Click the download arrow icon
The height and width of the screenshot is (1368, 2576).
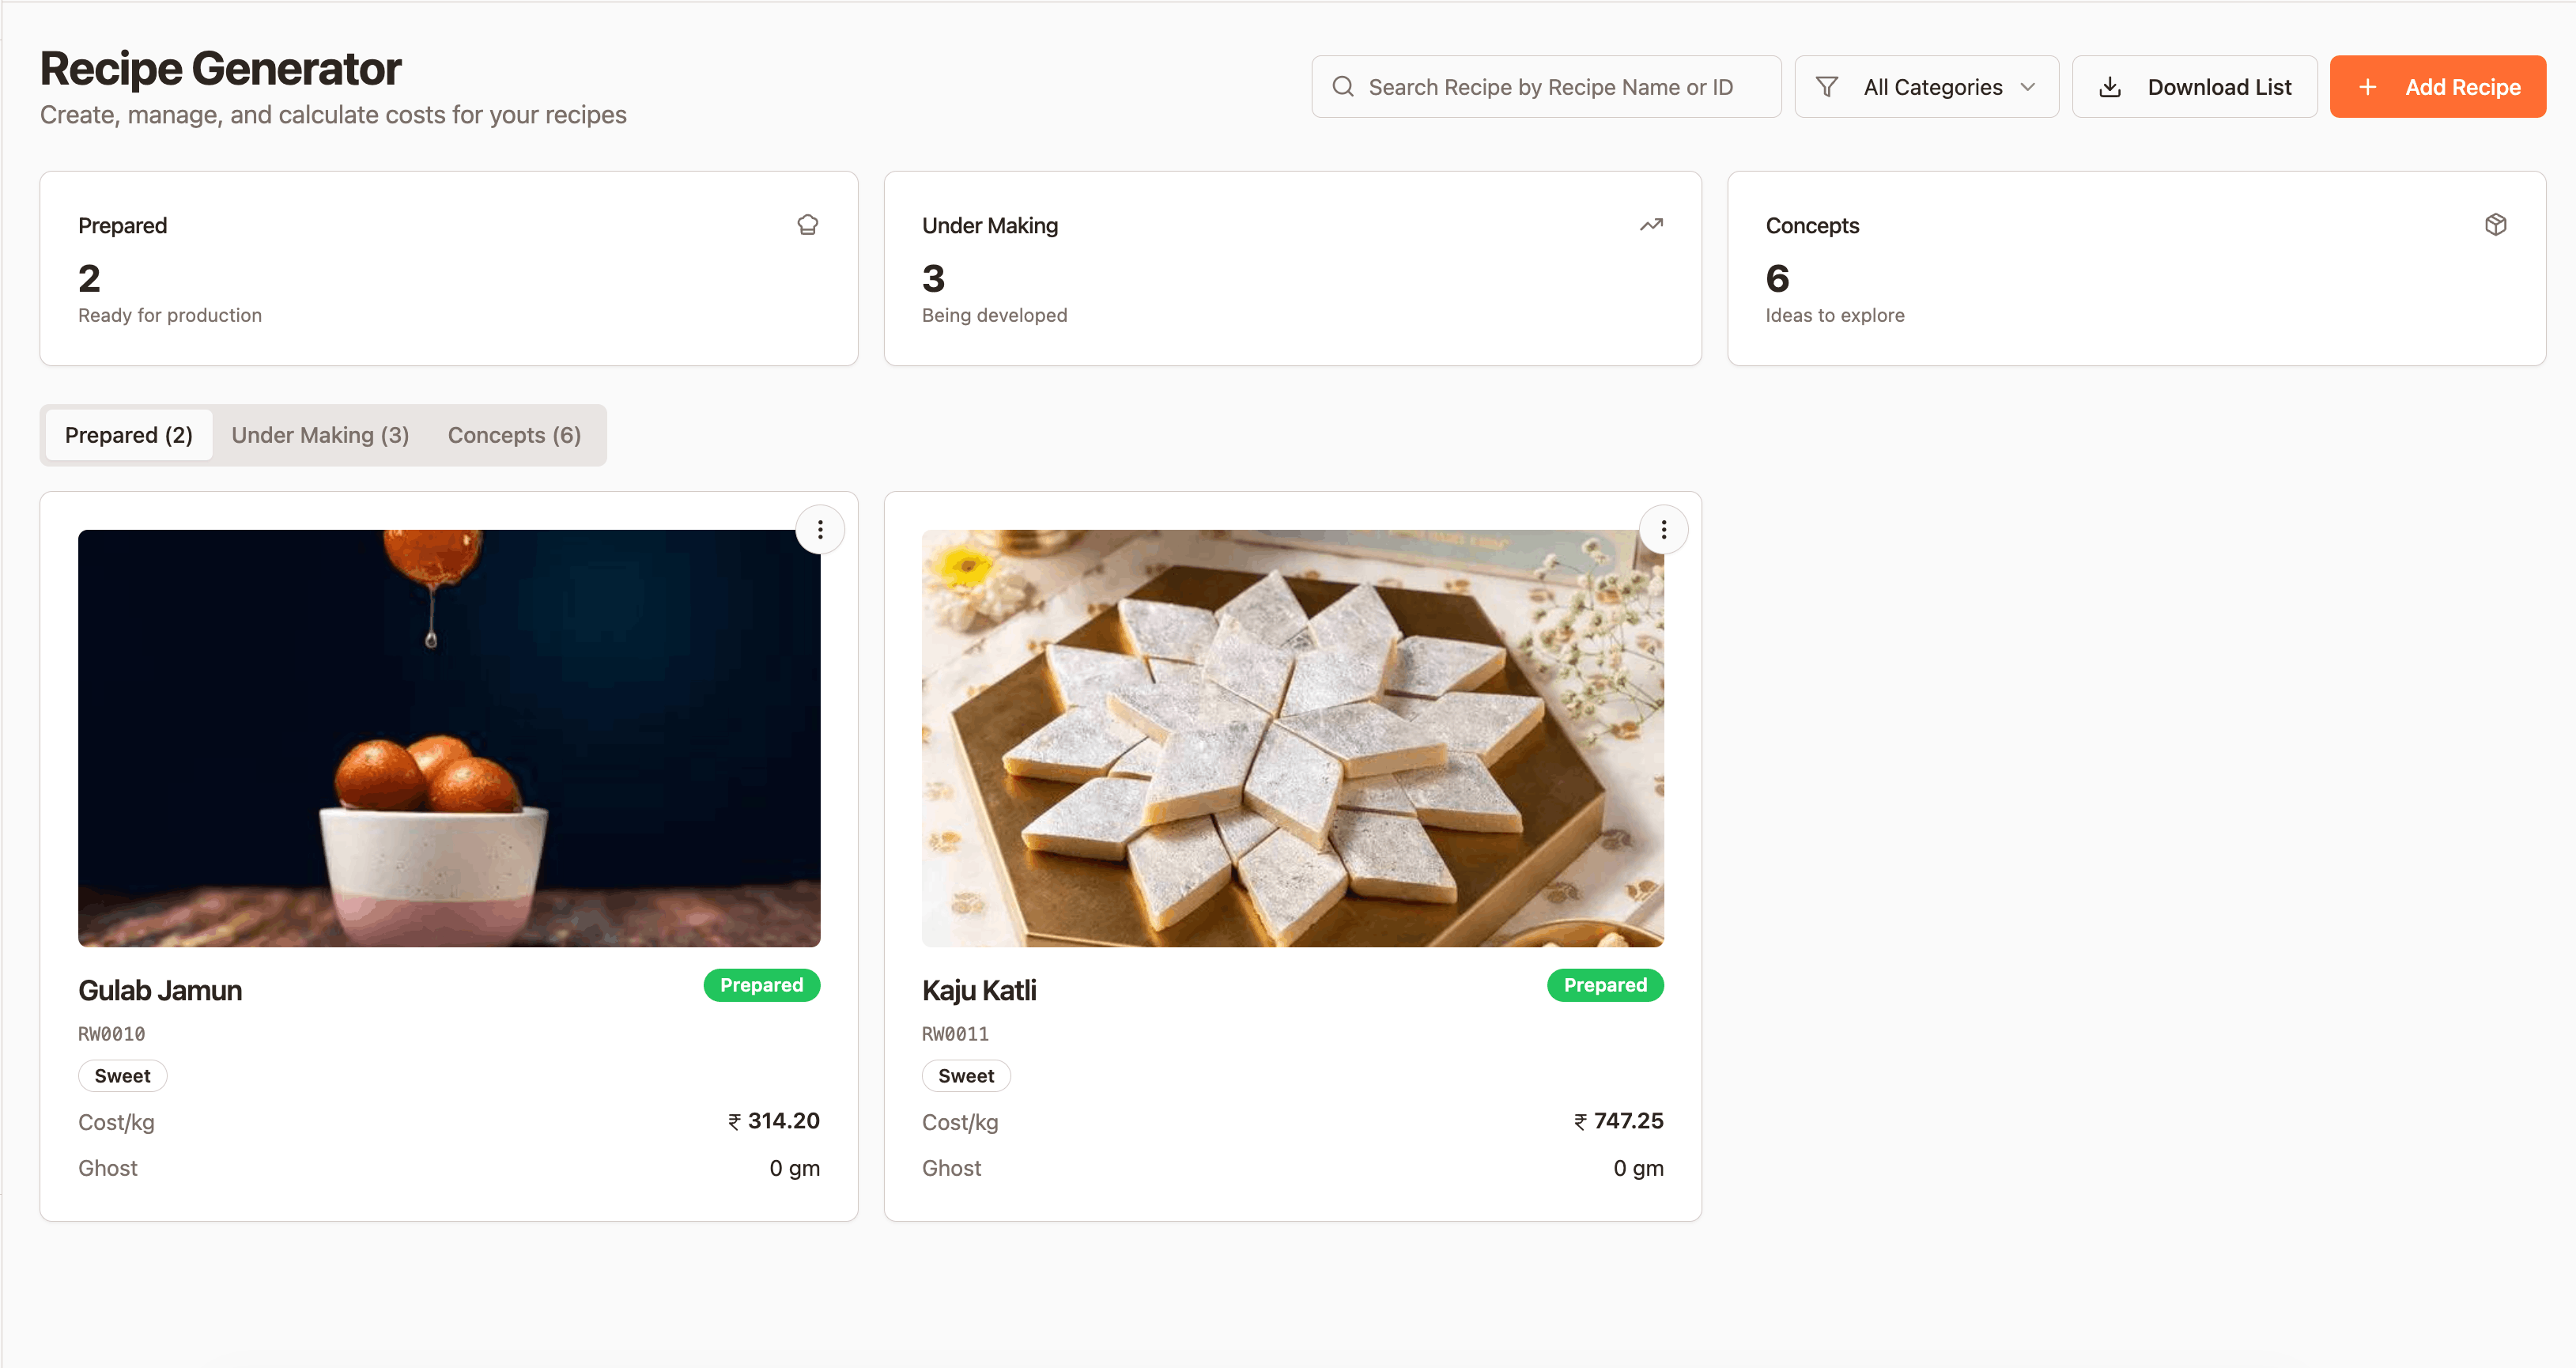(x=2110, y=87)
